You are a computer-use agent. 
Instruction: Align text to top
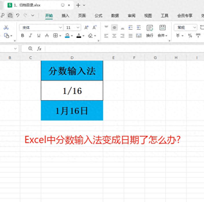point(106,27)
